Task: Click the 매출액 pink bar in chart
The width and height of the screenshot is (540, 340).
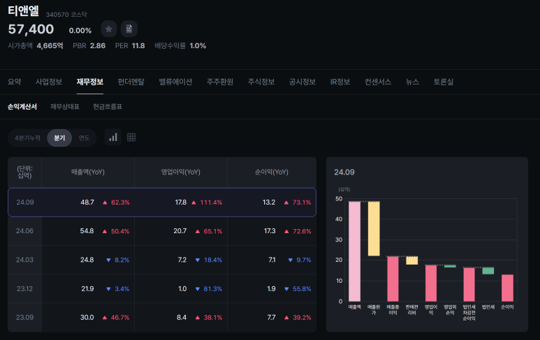Action: coord(354,251)
